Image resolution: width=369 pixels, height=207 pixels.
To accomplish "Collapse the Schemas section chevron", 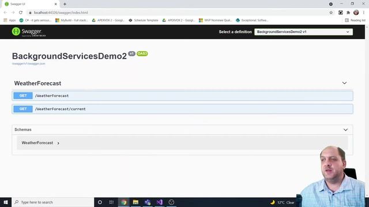I will point(345,130).
